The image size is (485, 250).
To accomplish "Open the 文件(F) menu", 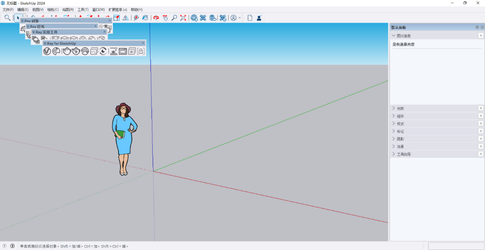I will (9, 9).
